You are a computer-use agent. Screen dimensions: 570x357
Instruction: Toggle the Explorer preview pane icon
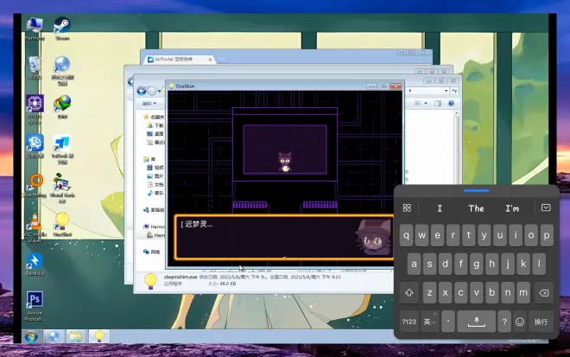point(438,104)
